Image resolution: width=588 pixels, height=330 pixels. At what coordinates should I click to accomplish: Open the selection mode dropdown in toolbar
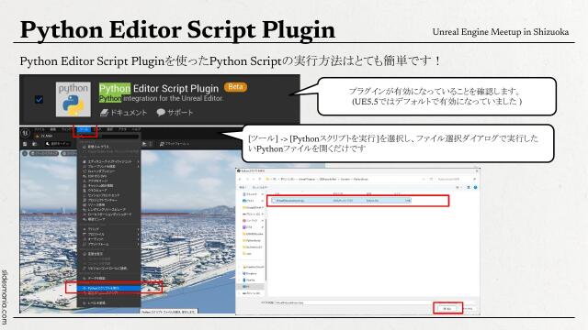(58, 144)
